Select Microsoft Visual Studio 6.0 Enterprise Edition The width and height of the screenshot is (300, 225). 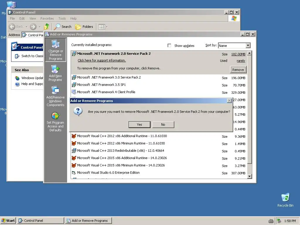pyautogui.click(x=159, y=173)
